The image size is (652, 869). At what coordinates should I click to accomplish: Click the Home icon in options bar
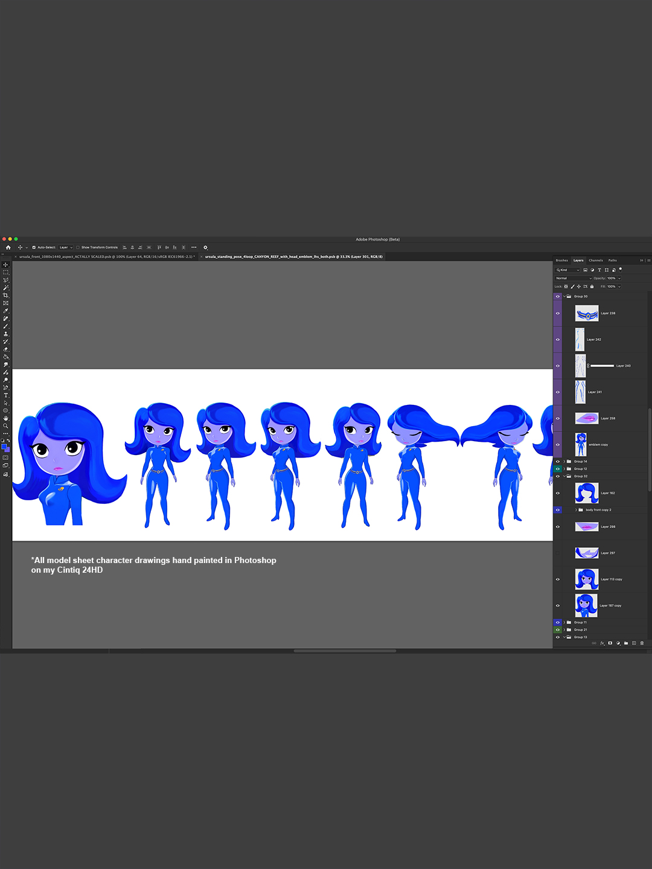pyautogui.click(x=8, y=247)
